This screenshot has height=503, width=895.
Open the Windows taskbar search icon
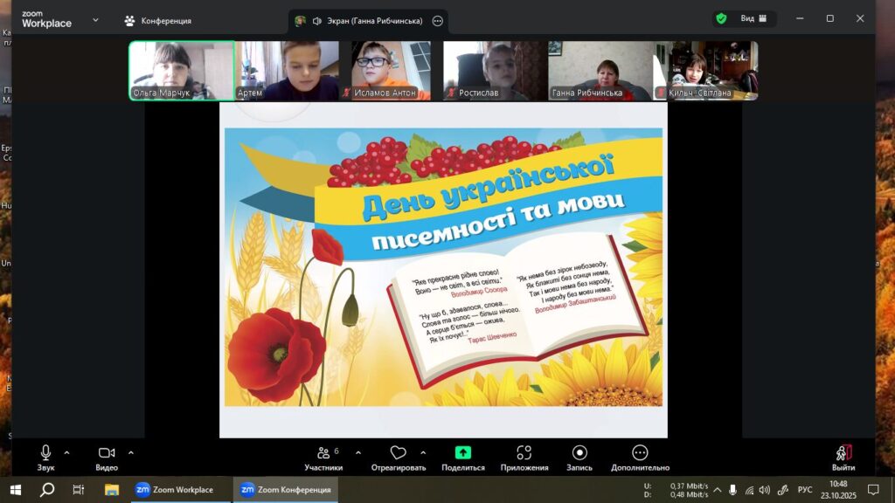tap(47, 490)
